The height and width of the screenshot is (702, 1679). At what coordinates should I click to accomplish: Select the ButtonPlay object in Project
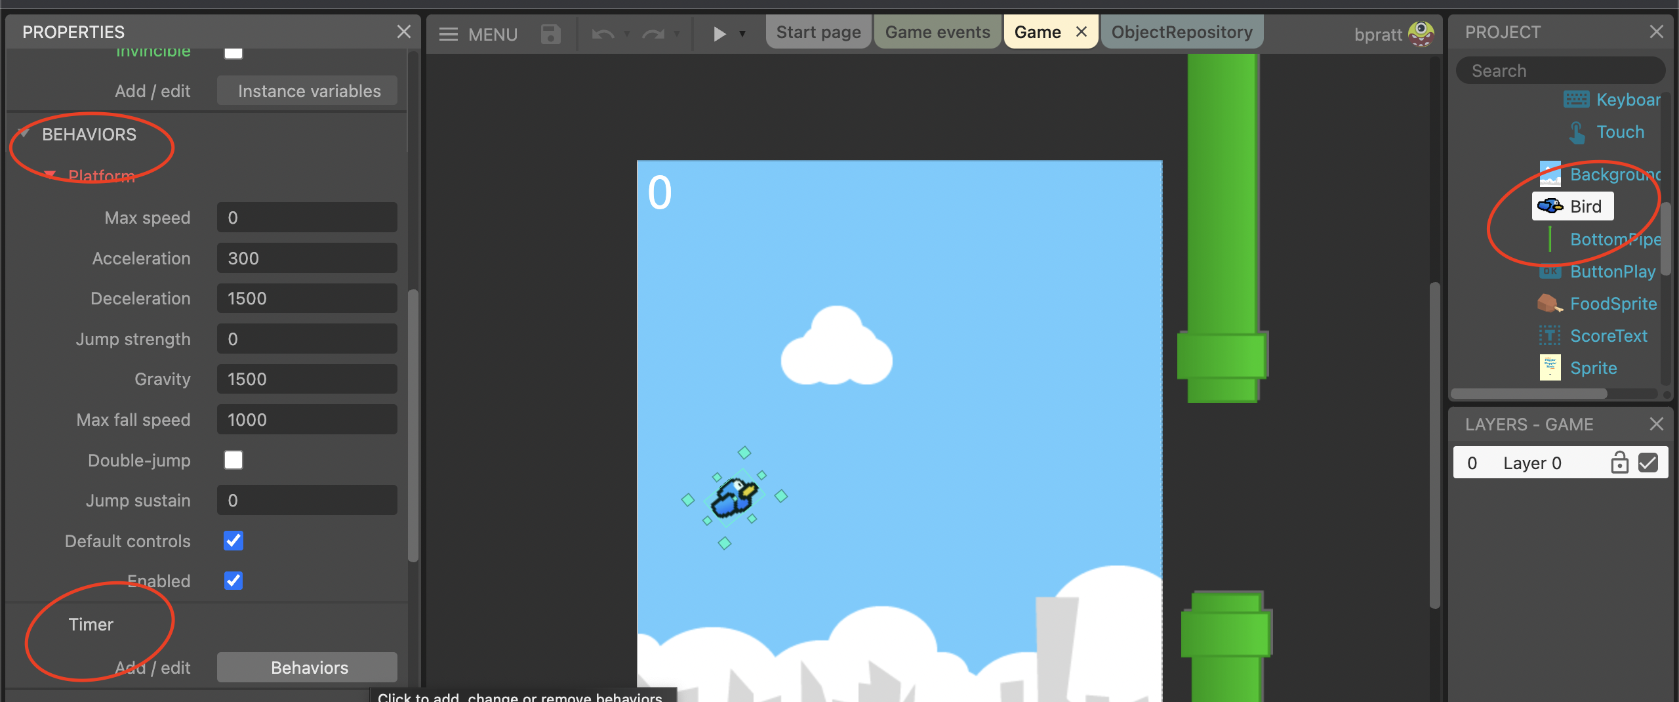pyautogui.click(x=1613, y=272)
